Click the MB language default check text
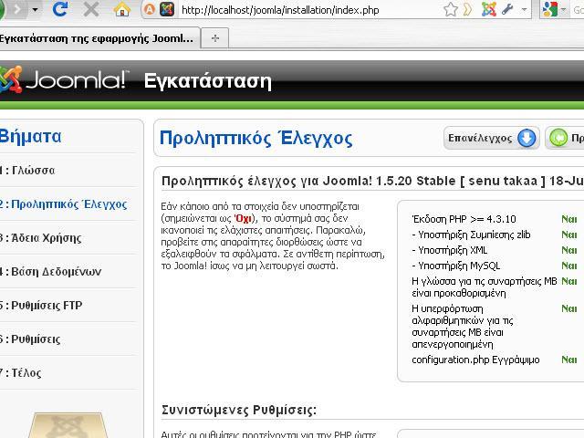This screenshot has height=438, width=584. (485, 287)
